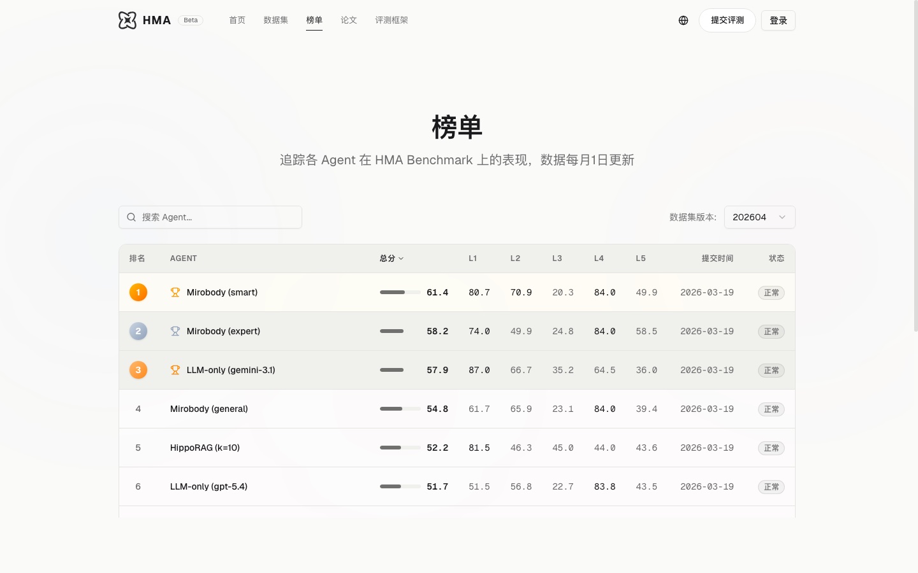This screenshot has width=918, height=573.
Task: Click the HippoRAG (k=10) agent name
Action: click(x=205, y=448)
